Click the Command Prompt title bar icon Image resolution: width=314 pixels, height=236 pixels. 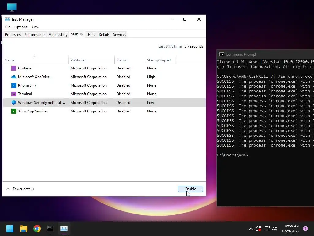pyautogui.click(x=221, y=54)
